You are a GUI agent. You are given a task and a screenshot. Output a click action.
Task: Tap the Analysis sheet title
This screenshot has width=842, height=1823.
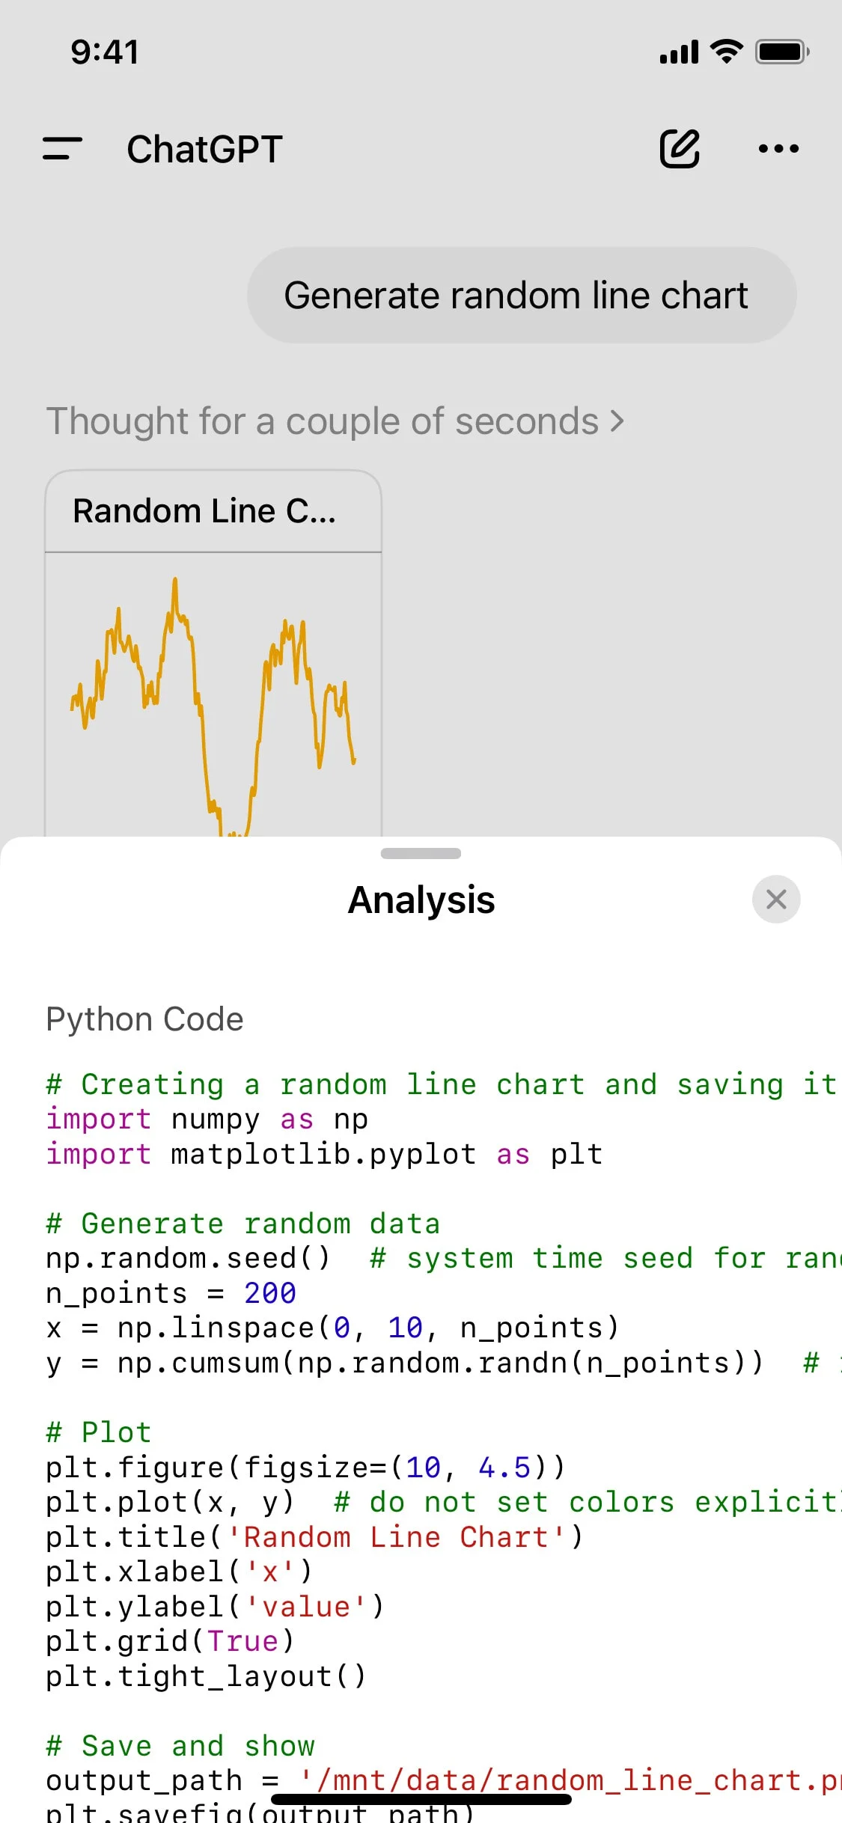click(421, 900)
